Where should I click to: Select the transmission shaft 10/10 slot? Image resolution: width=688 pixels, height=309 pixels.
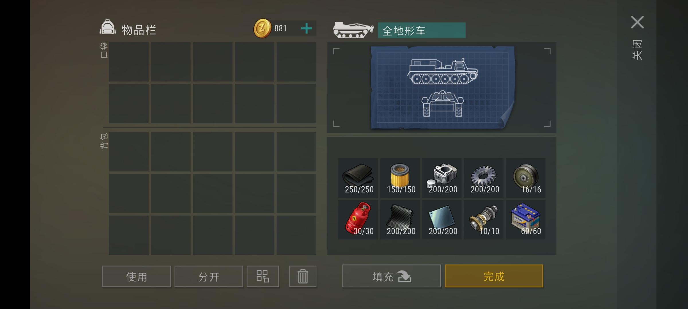coord(484,220)
